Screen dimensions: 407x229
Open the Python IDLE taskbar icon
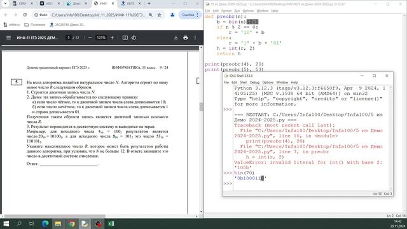[x=85, y=223]
